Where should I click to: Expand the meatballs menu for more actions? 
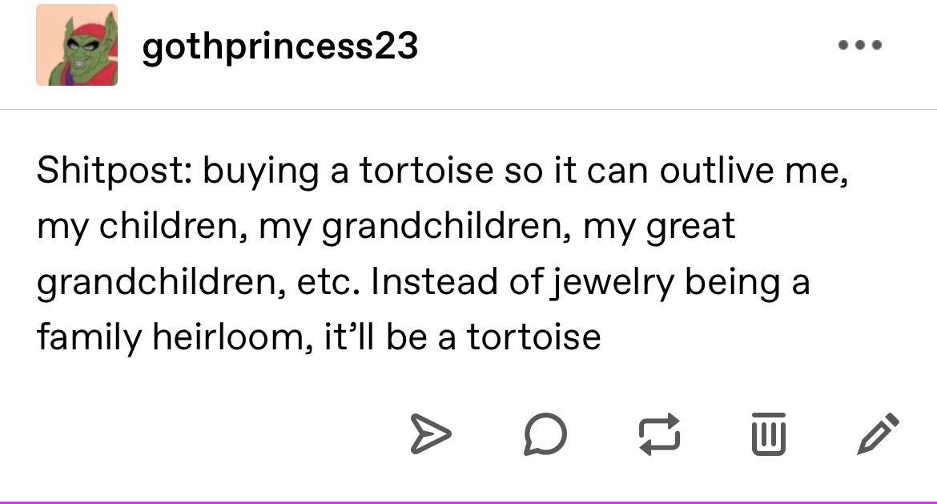(859, 46)
